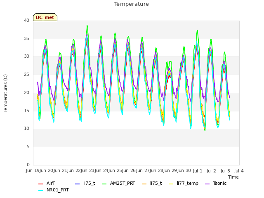Click the Jun 25 x-axis tick label
264x198 pixels.
[115, 171]
